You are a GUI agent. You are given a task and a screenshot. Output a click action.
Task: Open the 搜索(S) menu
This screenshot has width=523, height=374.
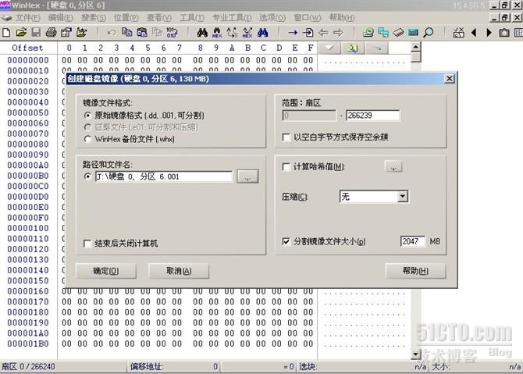tap(94, 18)
